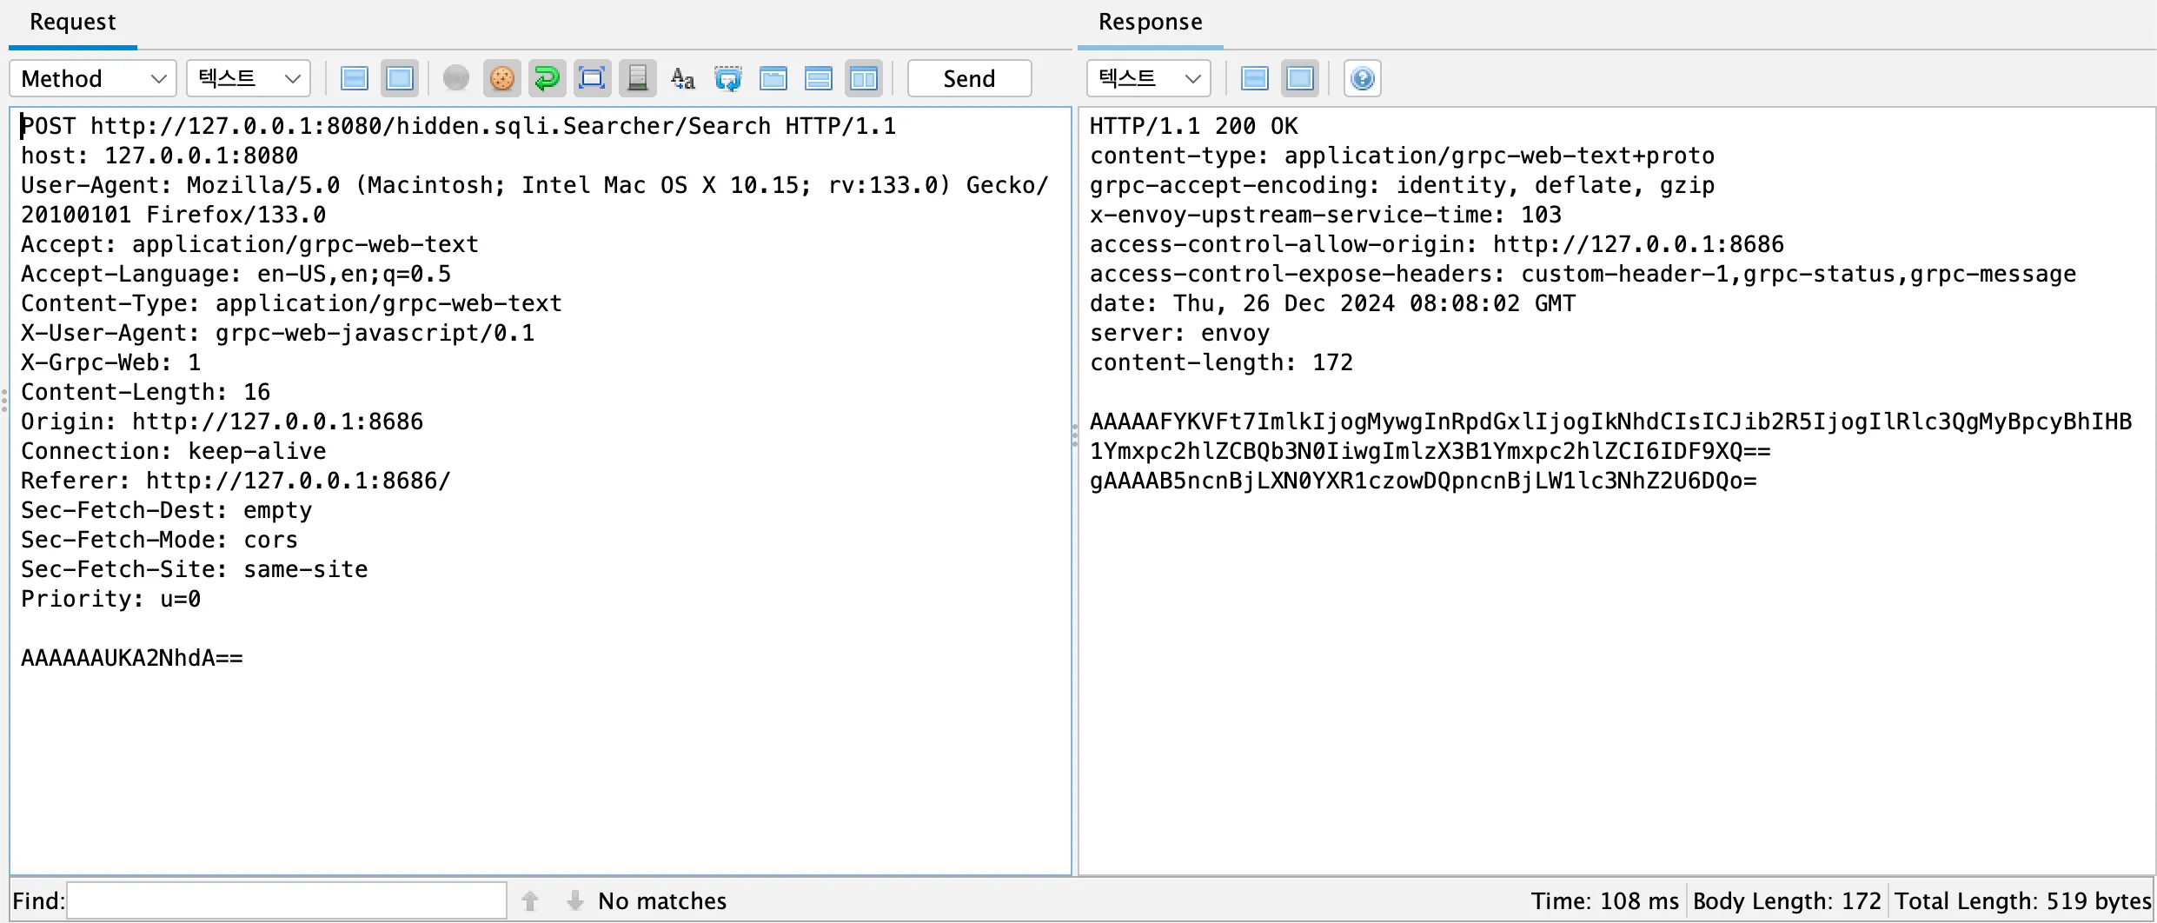Viewport: 2157px width, 923px height.
Task: Switch to the Request tab
Action: pos(72,22)
